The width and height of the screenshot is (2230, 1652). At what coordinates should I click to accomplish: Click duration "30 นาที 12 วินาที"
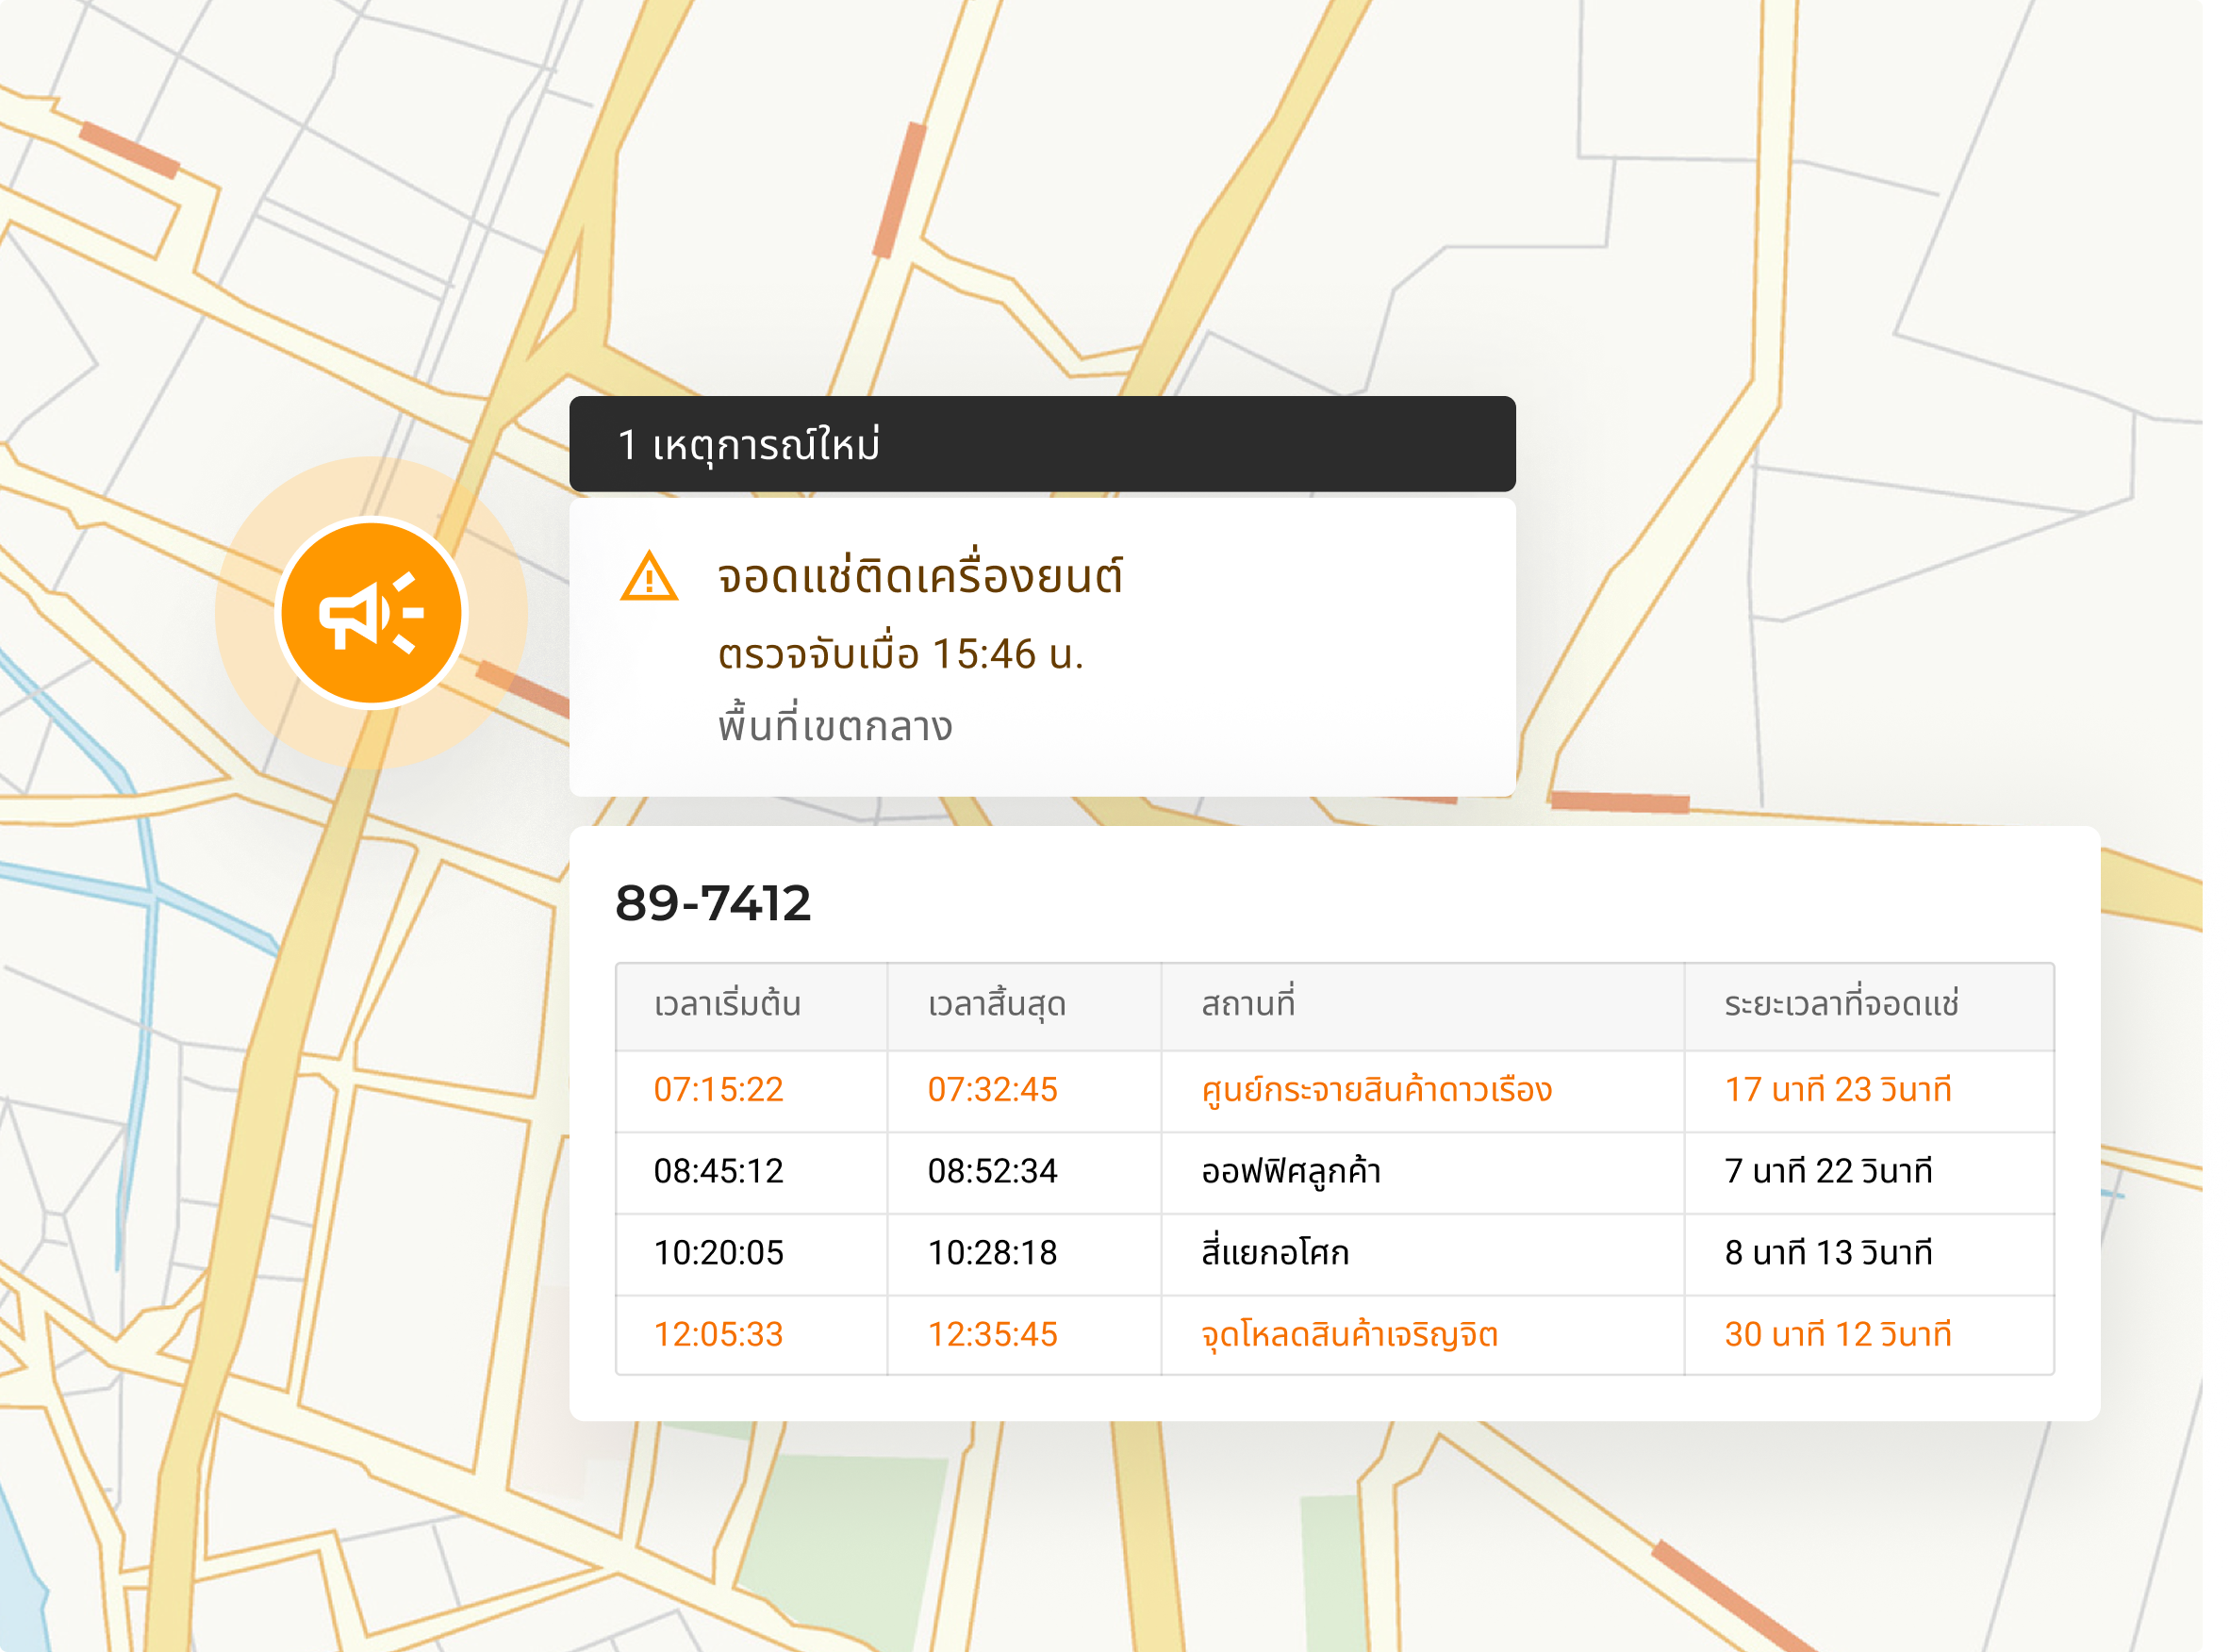coord(1838,1335)
